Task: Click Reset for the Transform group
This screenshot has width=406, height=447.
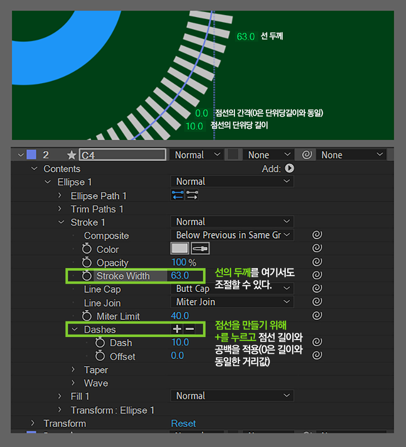Action: 183,423
